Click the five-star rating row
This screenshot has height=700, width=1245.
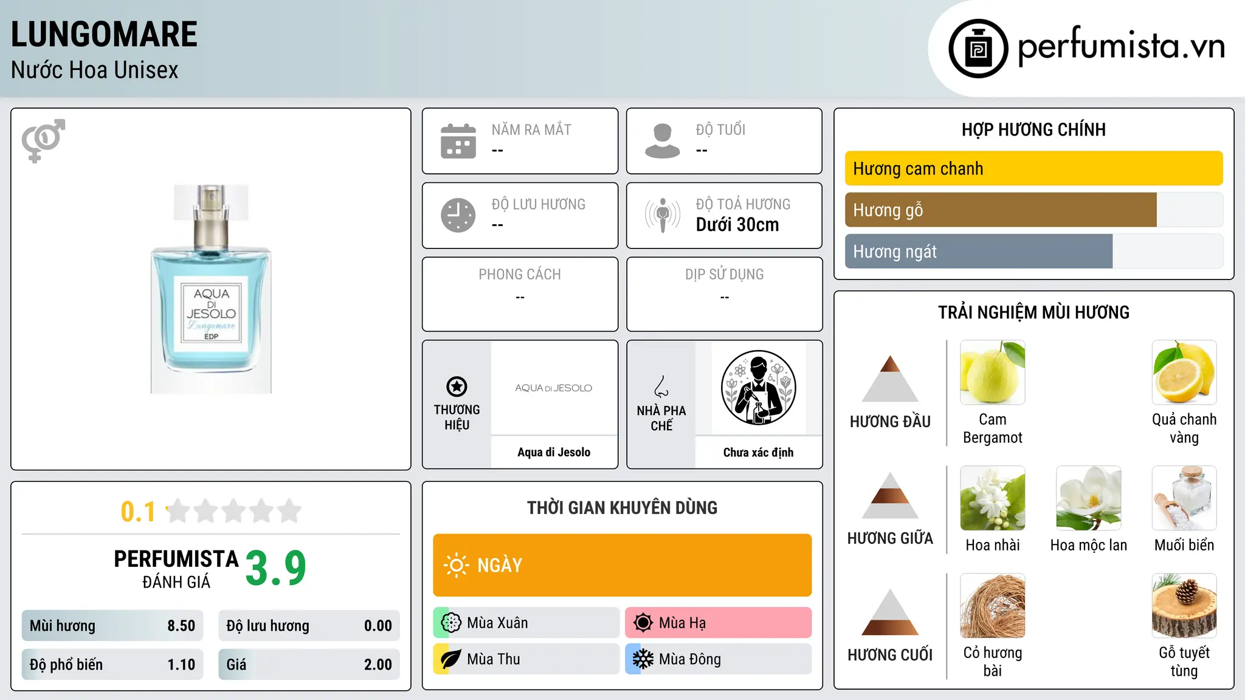click(233, 511)
